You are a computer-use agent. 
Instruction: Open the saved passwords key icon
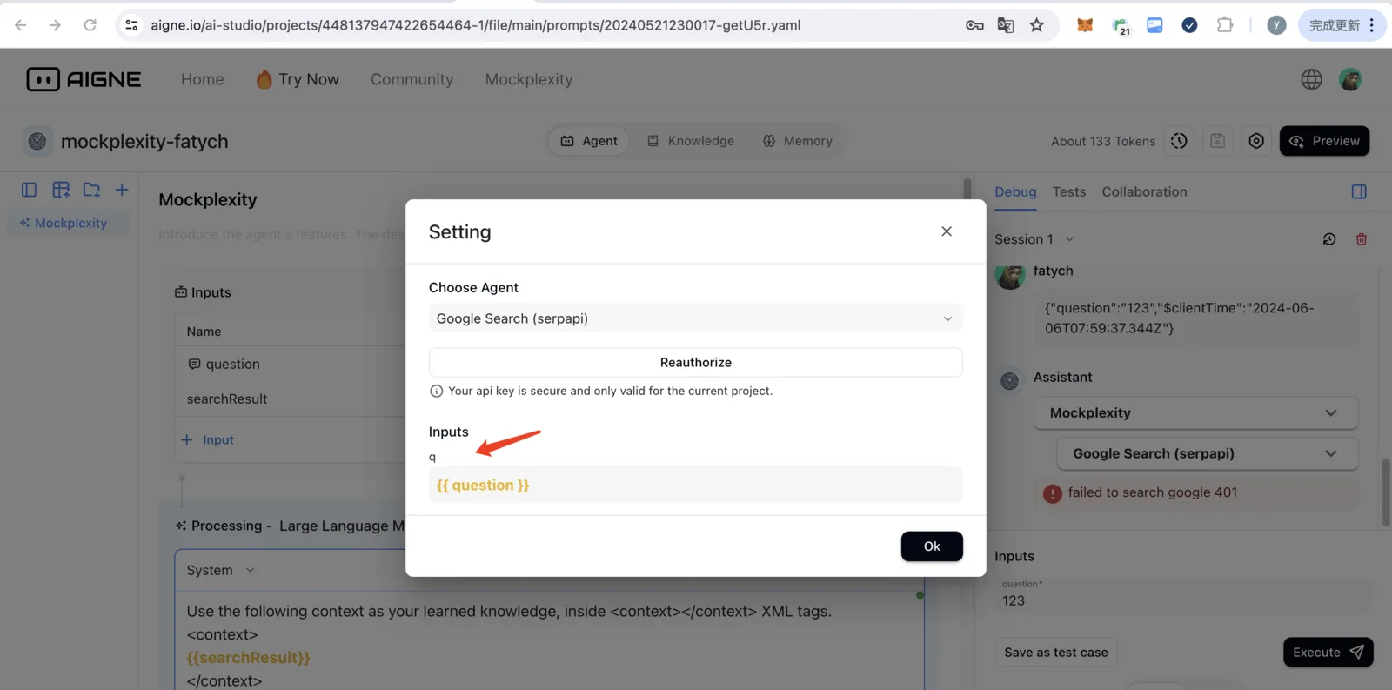point(974,25)
